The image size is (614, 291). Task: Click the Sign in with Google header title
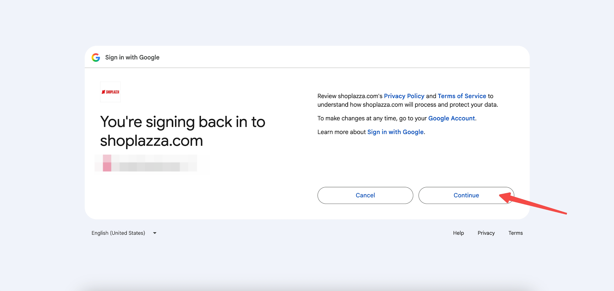(132, 57)
